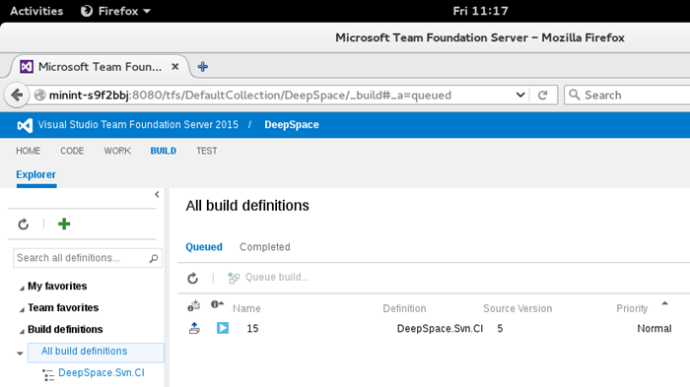Image resolution: width=690 pixels, height=387 pixels.
Task: Open the Firefox application menu in the top bar
Action: click(115, 11)
